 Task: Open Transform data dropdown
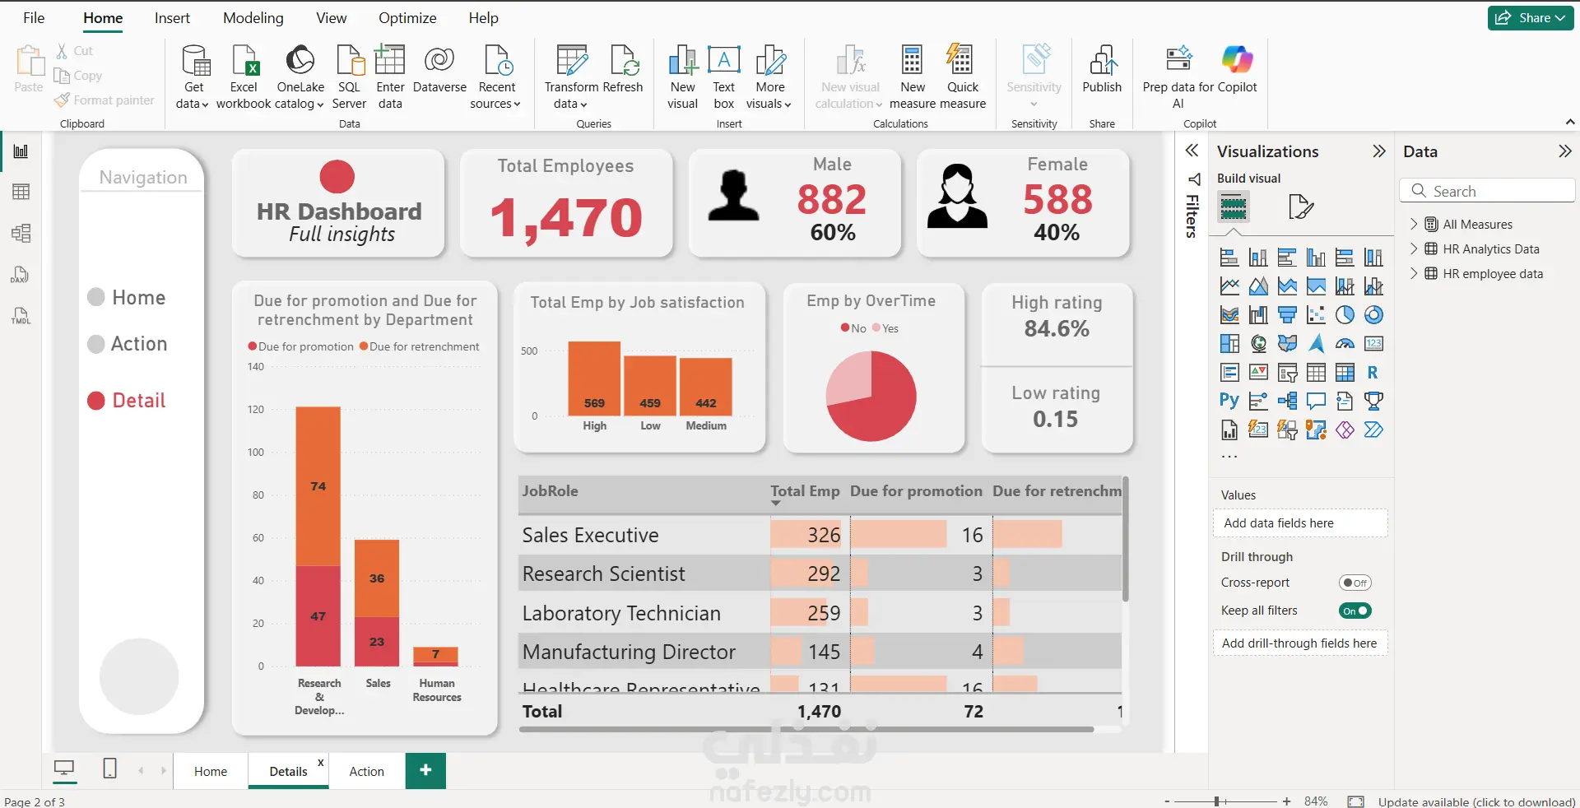(x=571, y=77)
